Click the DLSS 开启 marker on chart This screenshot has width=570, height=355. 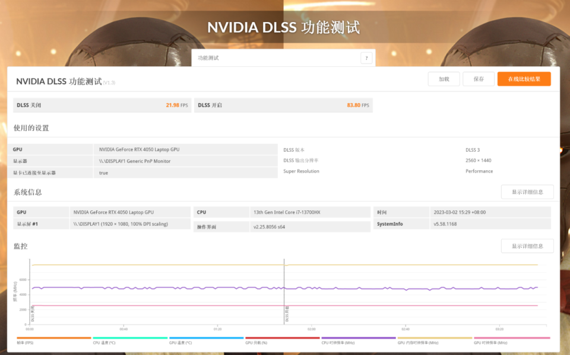click(287, 314)
